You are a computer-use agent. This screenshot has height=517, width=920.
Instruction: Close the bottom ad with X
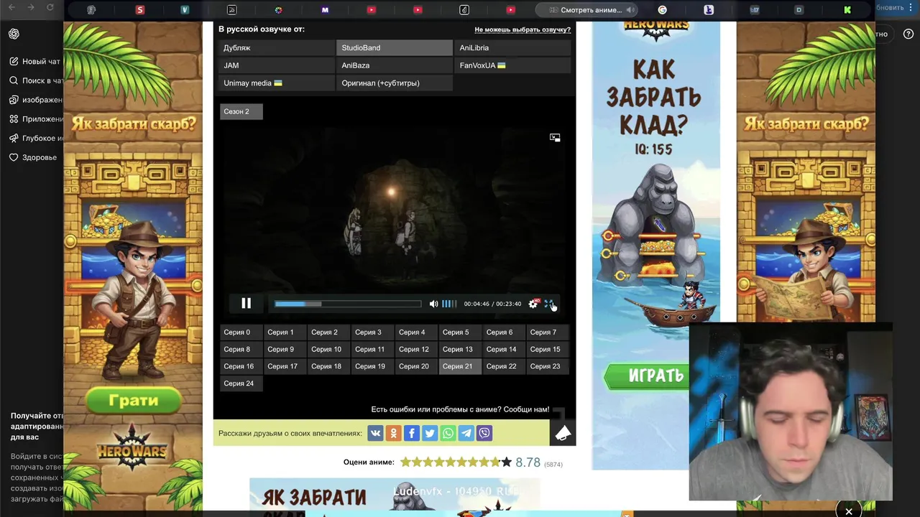point(849,511)
